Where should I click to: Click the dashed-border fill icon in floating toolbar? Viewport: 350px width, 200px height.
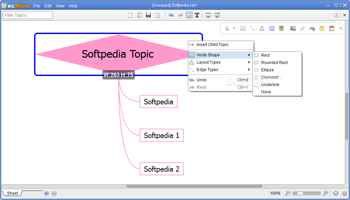(x=272, y=29)
